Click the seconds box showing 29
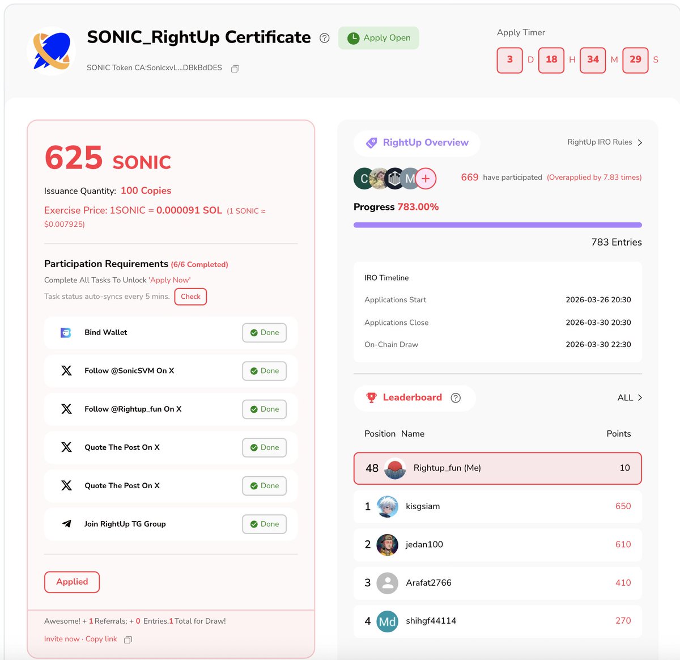Screen dimensions: 680x660 (x=635, y=60)
